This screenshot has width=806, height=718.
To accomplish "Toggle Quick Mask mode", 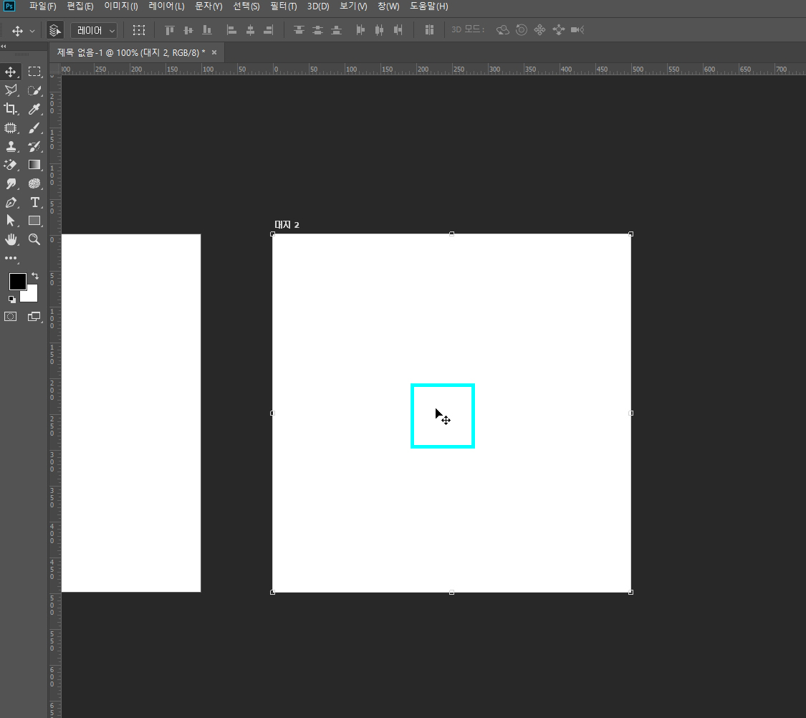I will (11, 317).
